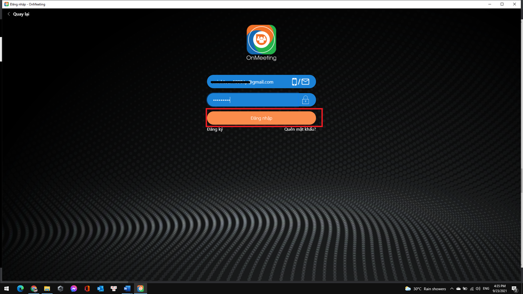Click the padlock icon in password field
The width and height of the screenshot is (523, 294).
pyautogui.click(x=306, y=100)
